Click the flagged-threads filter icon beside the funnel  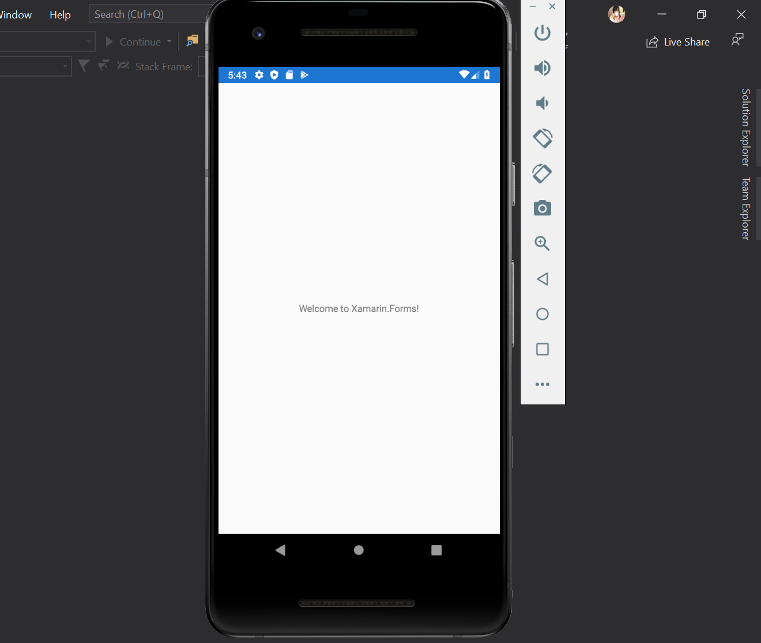point(103,66)
